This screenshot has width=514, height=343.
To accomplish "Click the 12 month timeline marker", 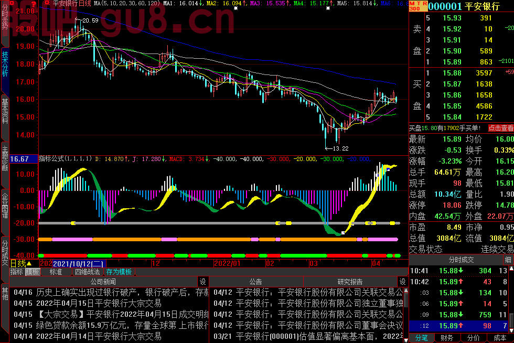I will click(x=156, y=264).
